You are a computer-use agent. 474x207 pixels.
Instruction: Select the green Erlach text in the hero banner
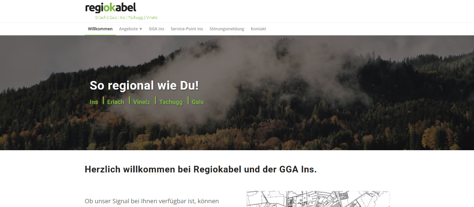tap(116, 102)
